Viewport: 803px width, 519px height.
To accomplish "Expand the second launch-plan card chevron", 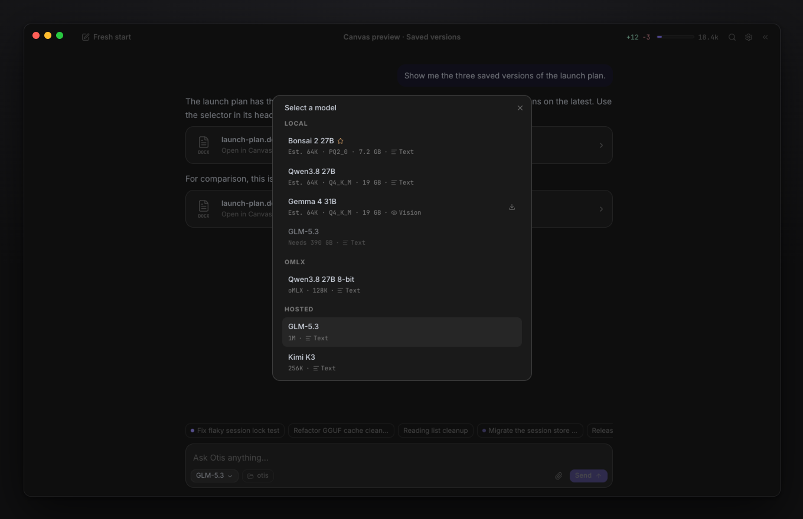I will point(601,209).
